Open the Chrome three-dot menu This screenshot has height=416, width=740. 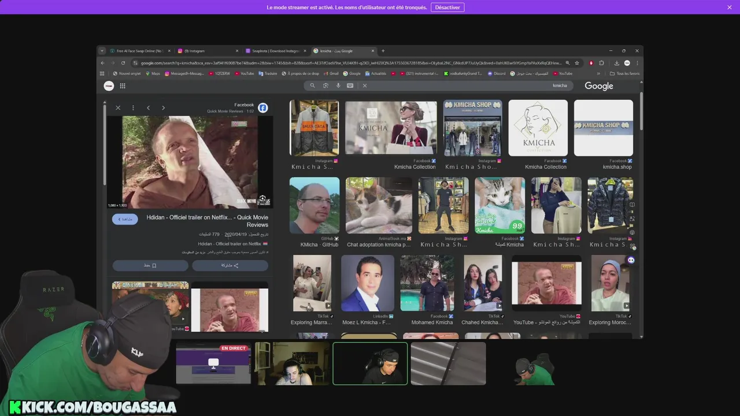637,63
